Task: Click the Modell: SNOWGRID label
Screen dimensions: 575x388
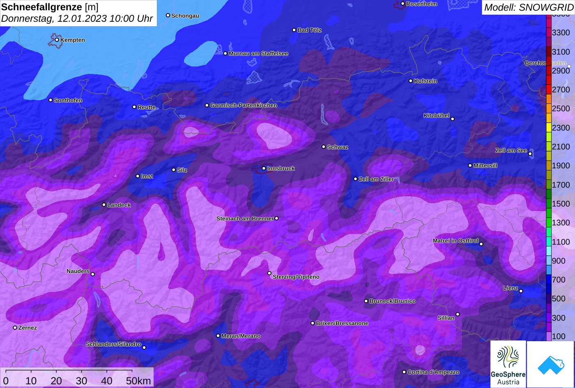Action: [x=529, y=7]
